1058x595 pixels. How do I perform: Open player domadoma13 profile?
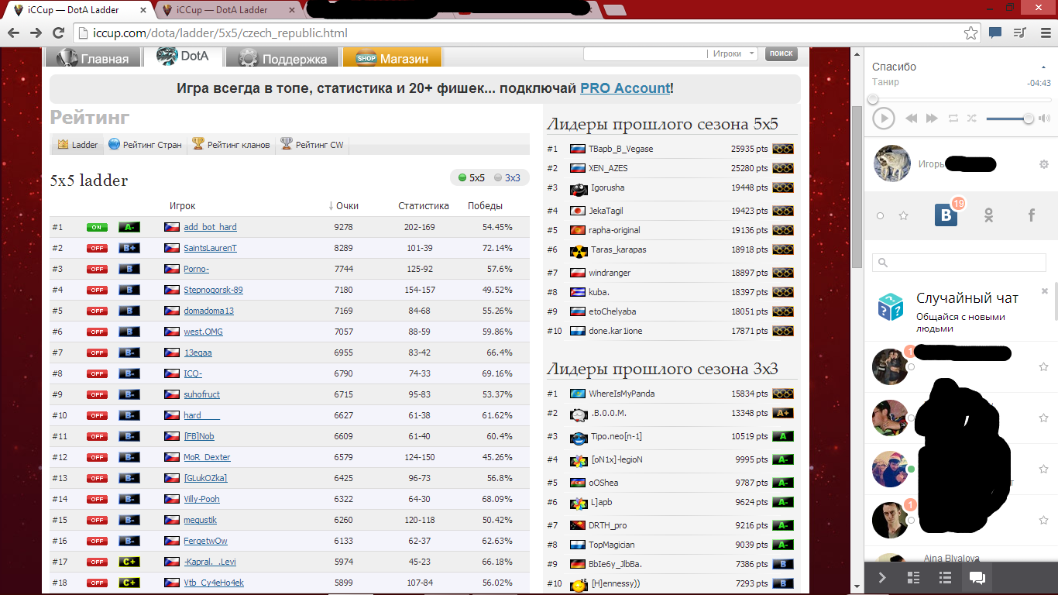tap(208, 311)
